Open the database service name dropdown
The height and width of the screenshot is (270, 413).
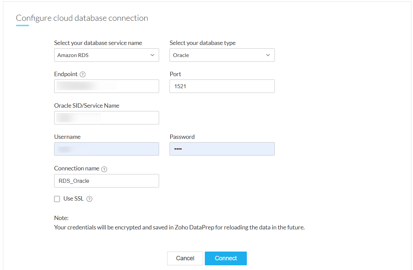(106, 55)
